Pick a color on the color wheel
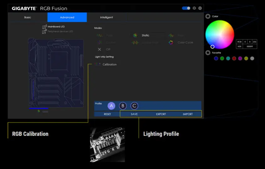This screenshot has width=265, height=169. [x=220, y=34]
